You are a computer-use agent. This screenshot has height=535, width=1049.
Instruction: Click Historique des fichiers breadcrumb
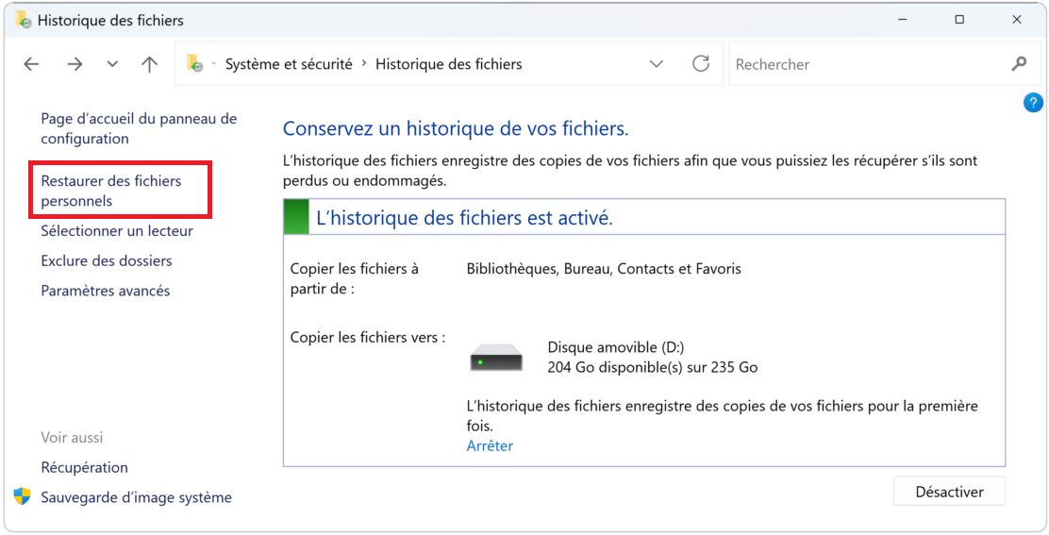pos(448,64)
